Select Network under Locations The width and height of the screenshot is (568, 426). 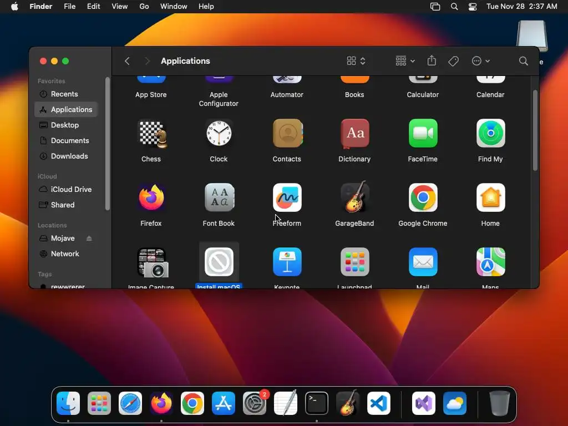click(66, 253)
